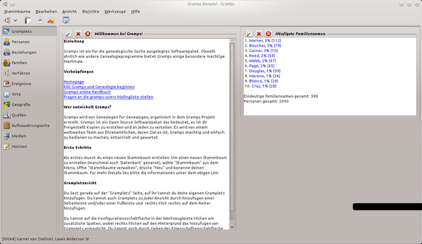The width and height of the screenshot is (422, 244).
Task: Click status bar entry Garner von Zieliński
Action: coord(46,239)
